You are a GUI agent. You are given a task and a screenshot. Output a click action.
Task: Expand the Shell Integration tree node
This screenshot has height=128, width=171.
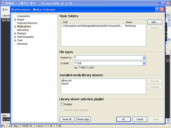pos(15,37)
